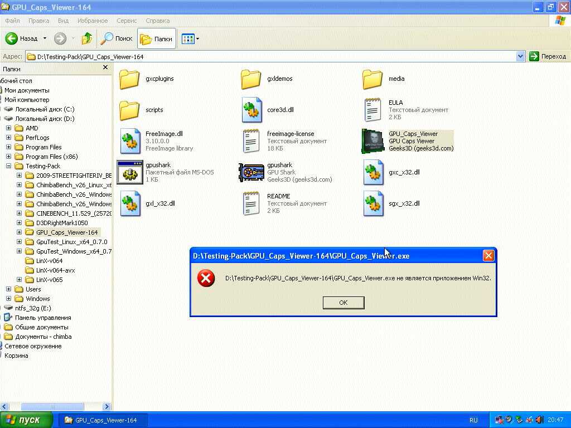The width and height of the screenshot is (571, 428).
Task: Collapse the Testing-Pack folder node
Action: (8, 166)
